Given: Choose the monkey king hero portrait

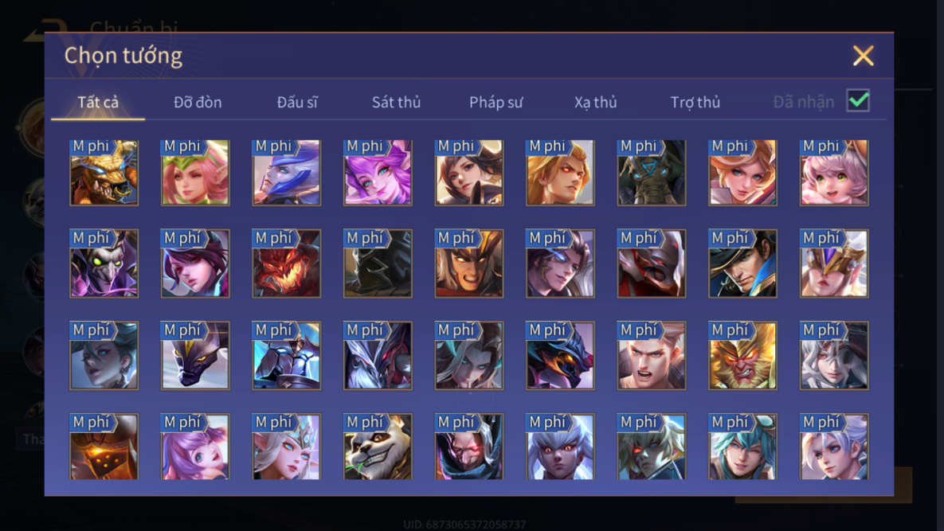Looking at the screenshot, I should coord(742,355).
